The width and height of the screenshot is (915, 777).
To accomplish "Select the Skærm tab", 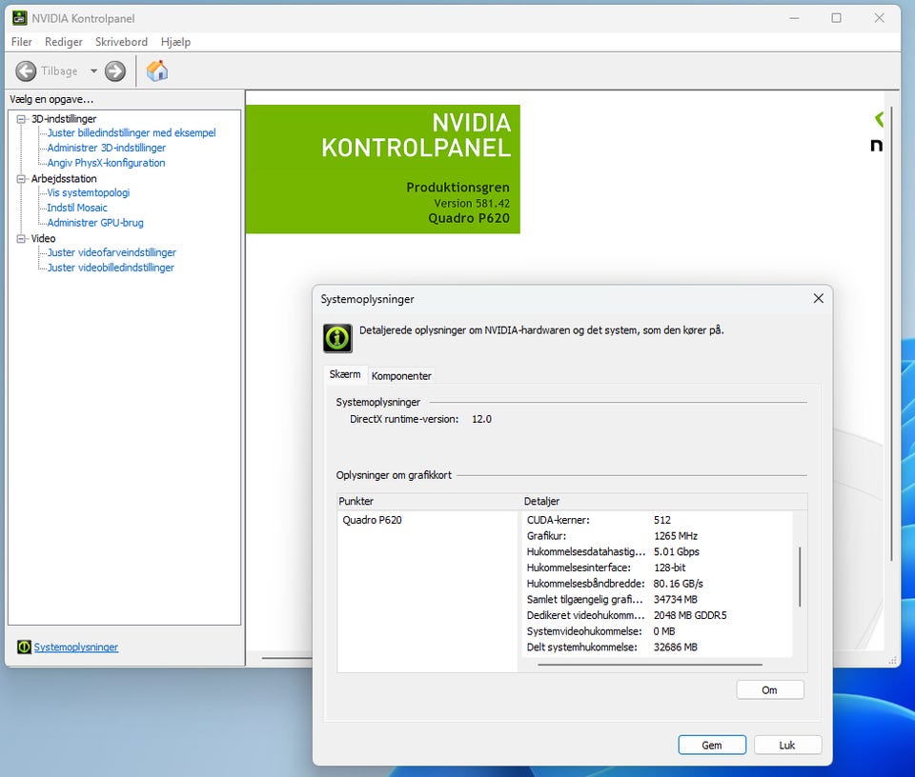I will point(345,374).
